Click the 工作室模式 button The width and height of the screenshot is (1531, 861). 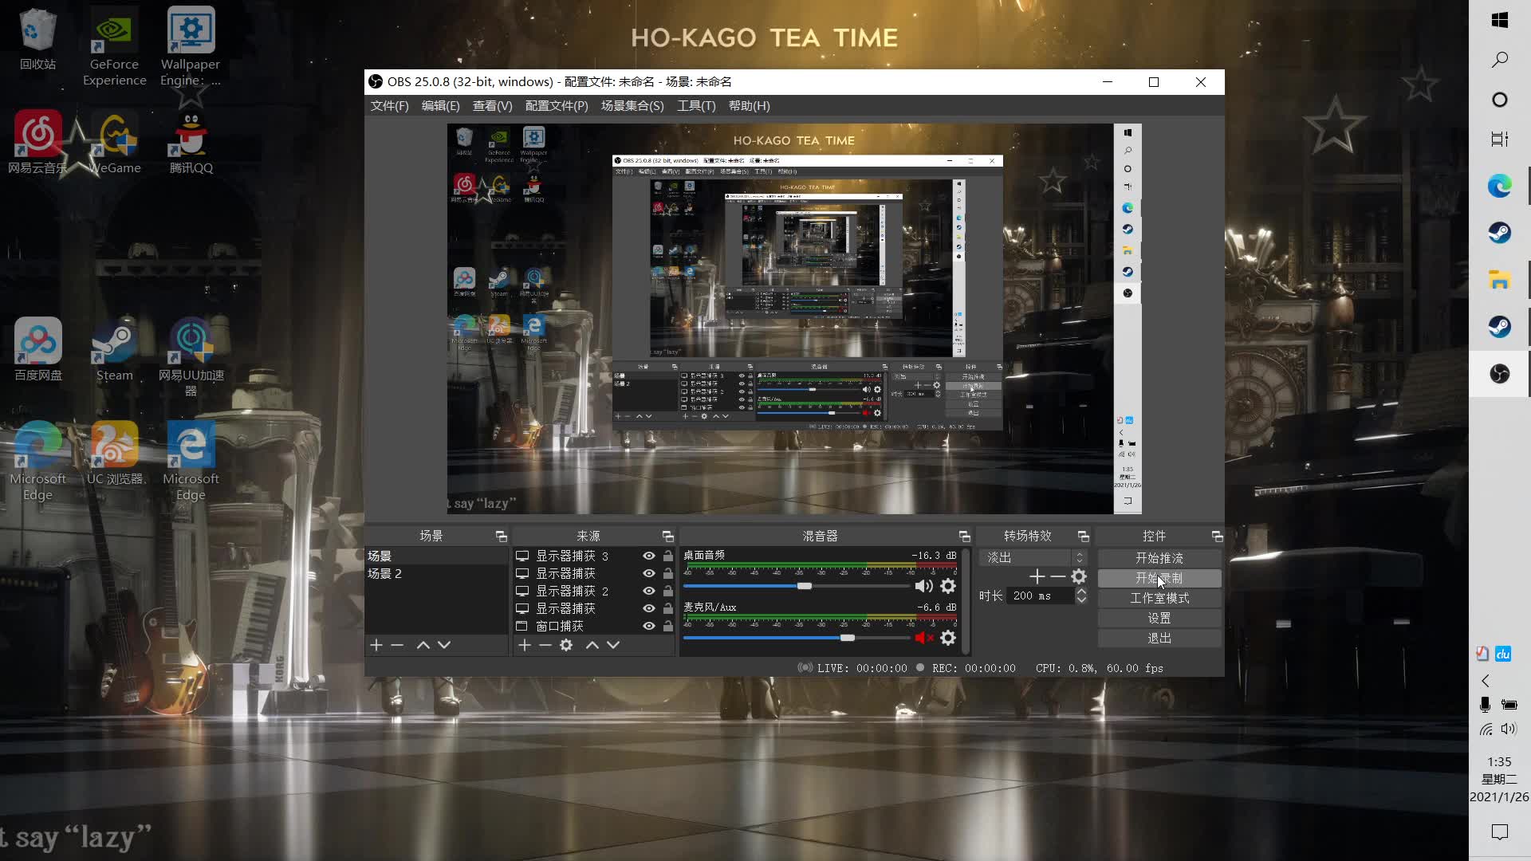coord(1159,598)
